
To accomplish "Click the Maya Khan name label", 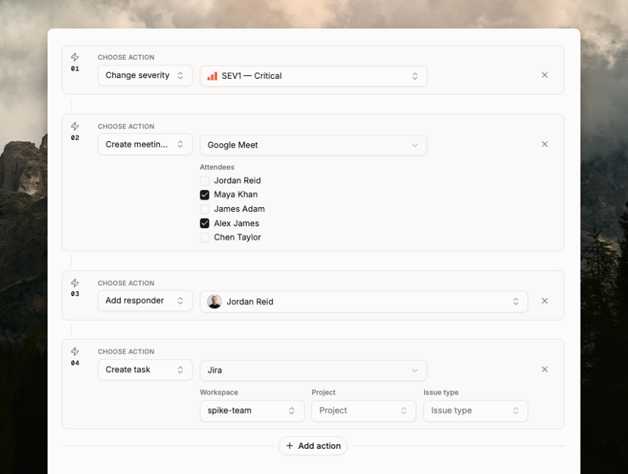I will (235, 195).
